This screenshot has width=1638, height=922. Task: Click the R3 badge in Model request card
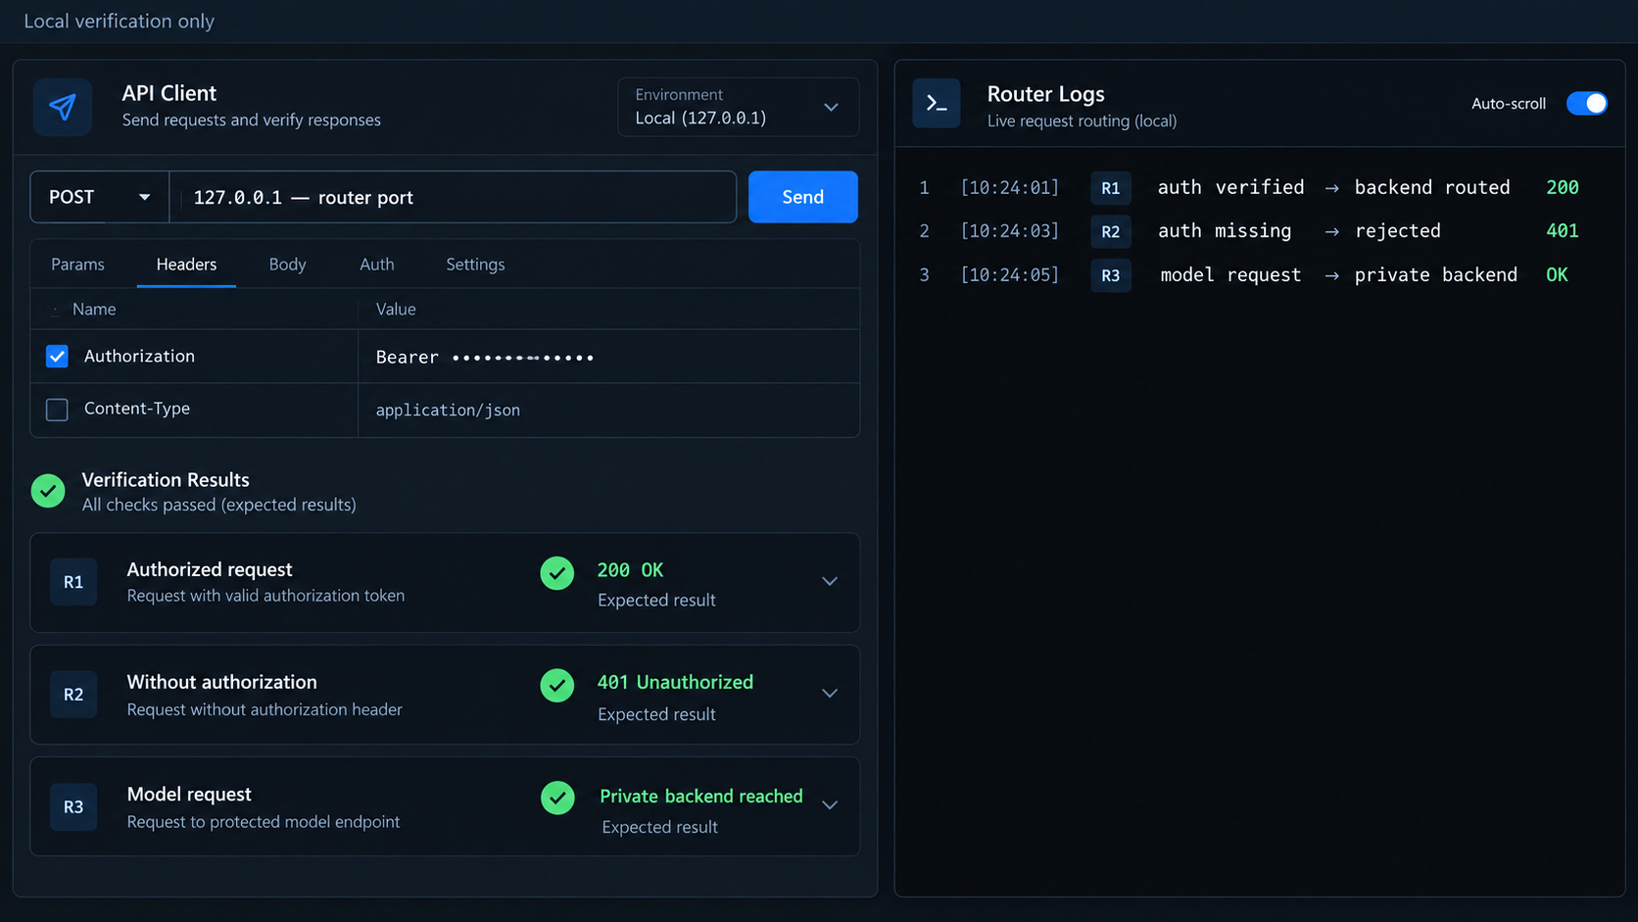click(73, 807)
